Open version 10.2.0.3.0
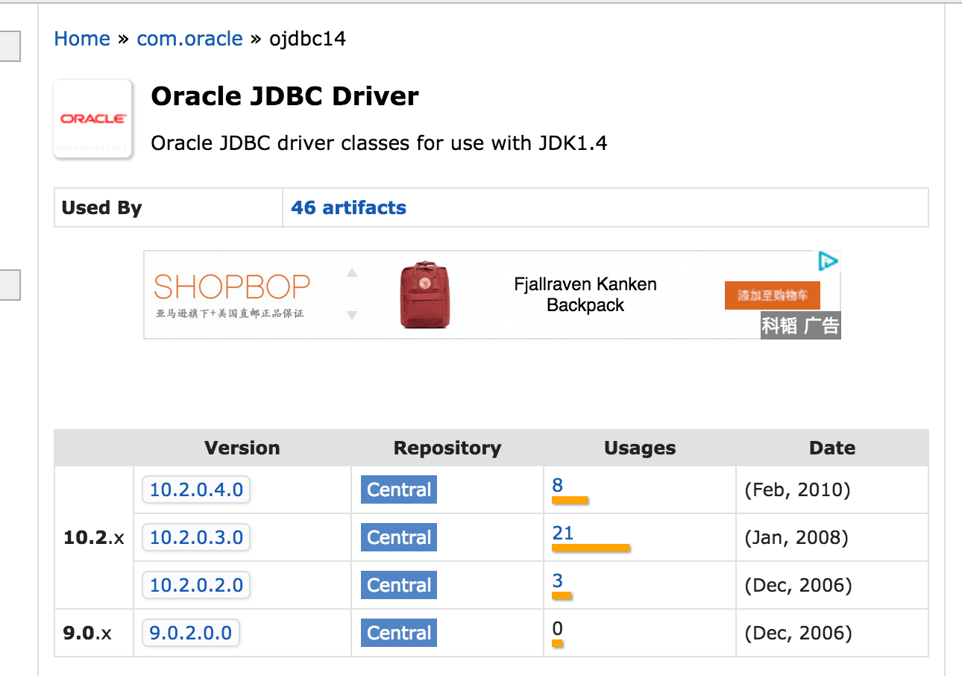Viewport: 962px width, 676px height. coord(196,537)
